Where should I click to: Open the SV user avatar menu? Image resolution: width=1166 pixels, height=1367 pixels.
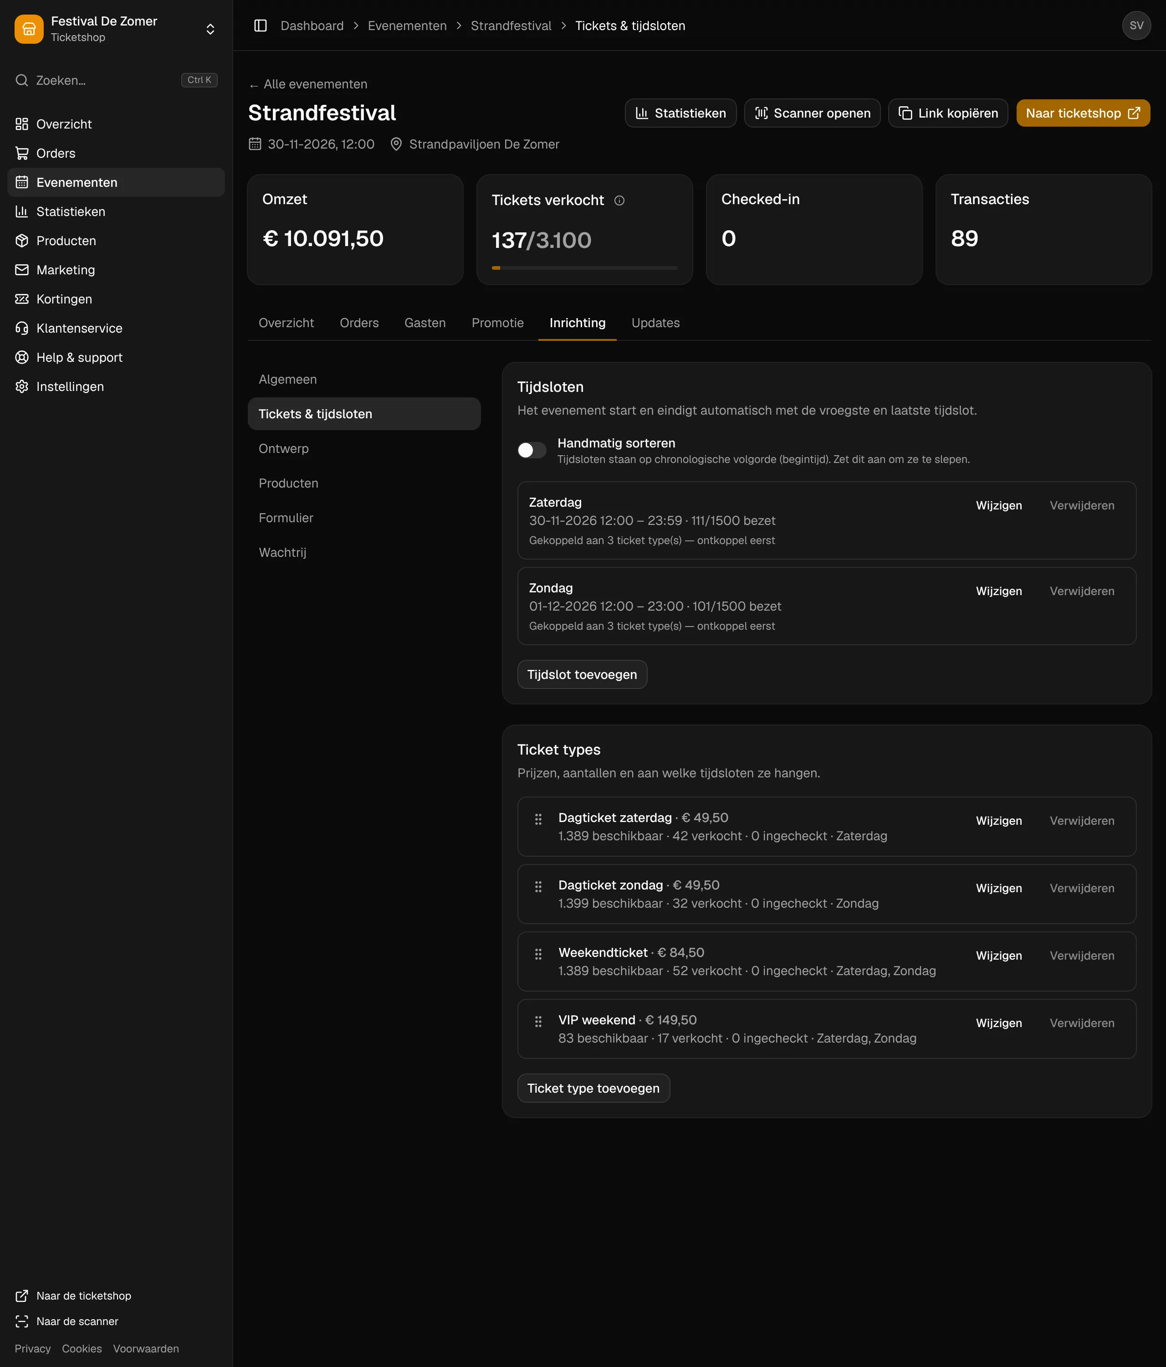[x=1136, y=26]
